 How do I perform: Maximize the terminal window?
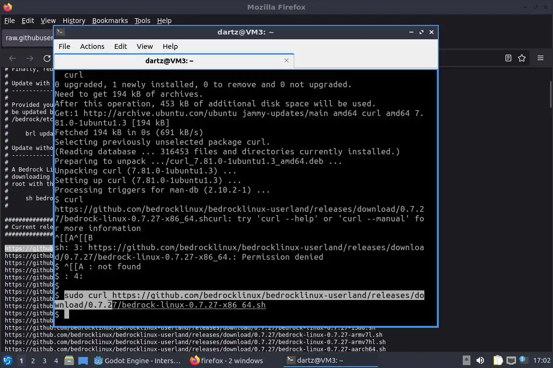[x=421, y=32]
